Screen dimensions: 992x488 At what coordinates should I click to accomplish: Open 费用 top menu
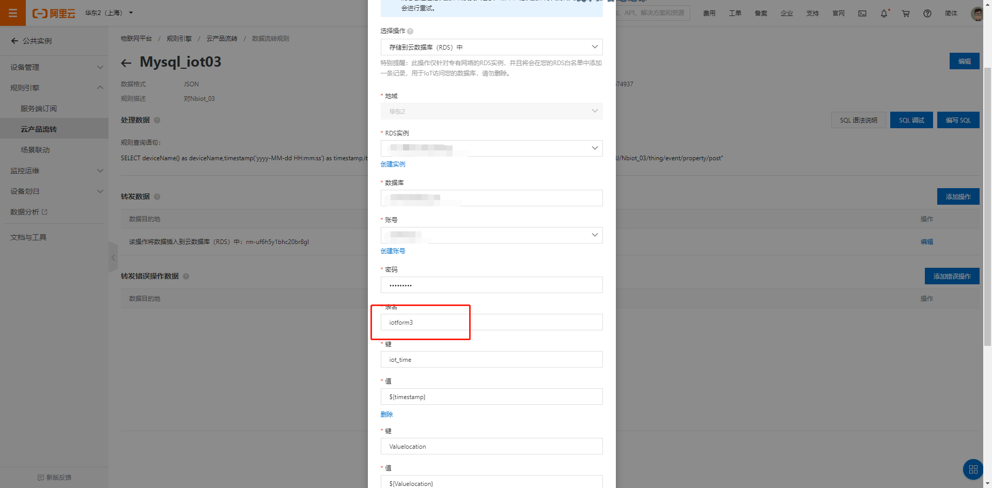[709, 13]
